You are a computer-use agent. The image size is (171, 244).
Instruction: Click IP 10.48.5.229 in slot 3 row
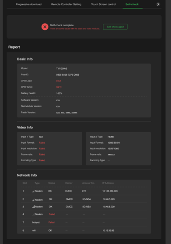(109, 207)
